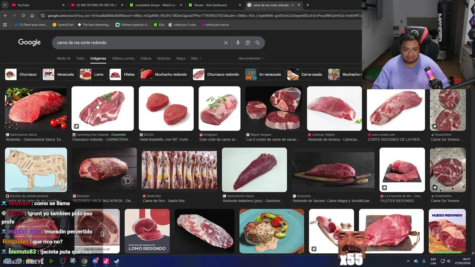Go back with browser back arrow
This screenshot has height=267, width=475.
[x=5, y=16]
